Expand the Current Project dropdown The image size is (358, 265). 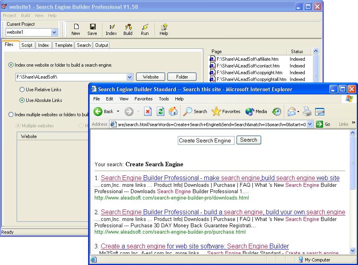54,33
